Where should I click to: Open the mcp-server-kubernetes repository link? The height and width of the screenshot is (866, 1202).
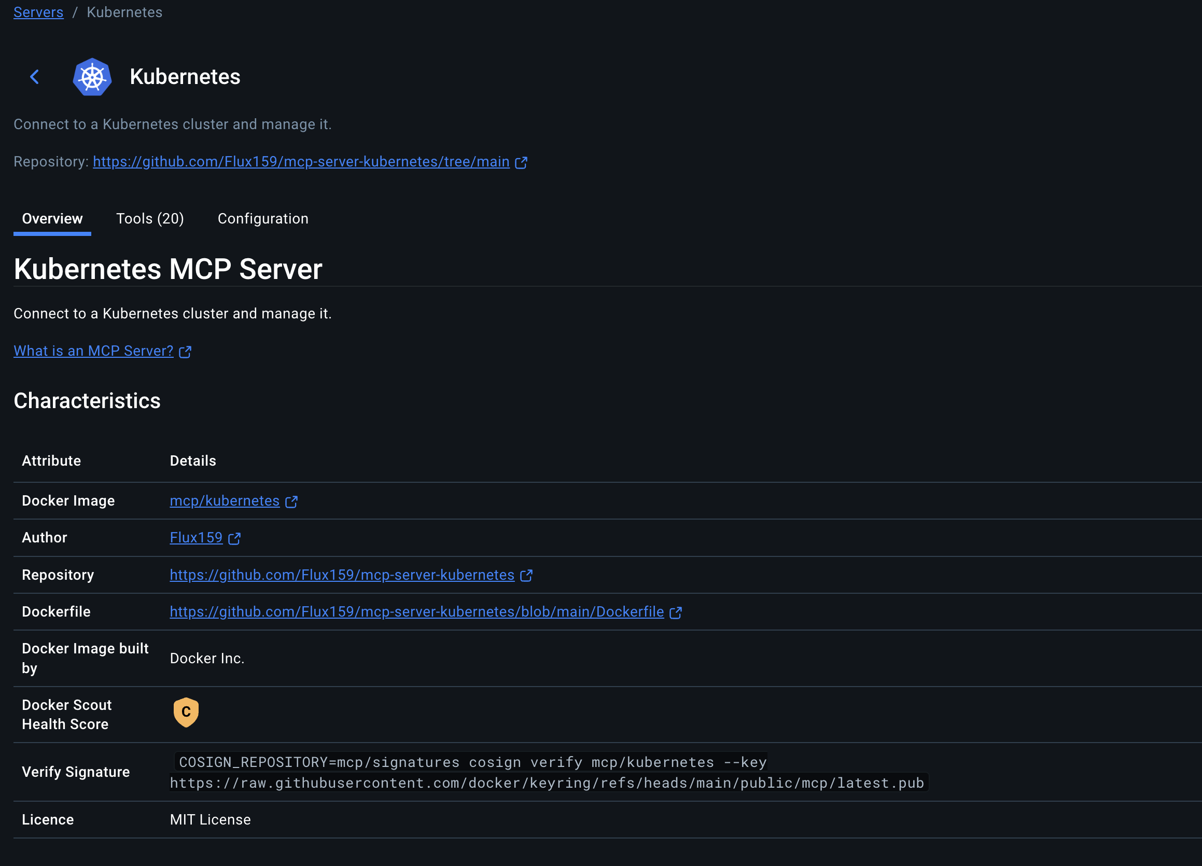[341, 575]
